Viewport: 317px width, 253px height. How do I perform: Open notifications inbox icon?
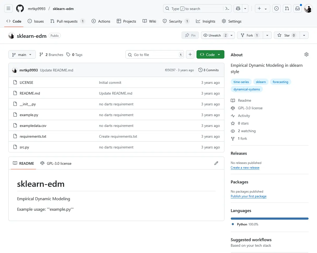pos(298,9)
